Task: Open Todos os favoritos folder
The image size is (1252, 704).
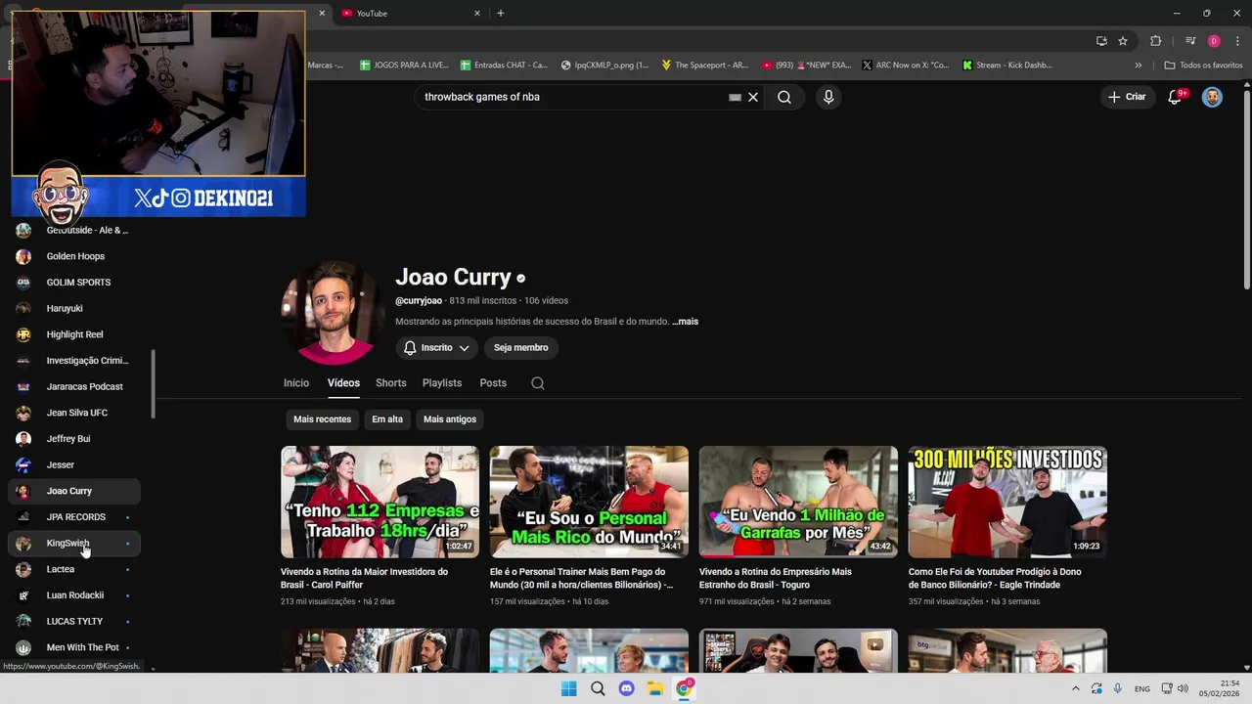Action: coord(1203,66)
